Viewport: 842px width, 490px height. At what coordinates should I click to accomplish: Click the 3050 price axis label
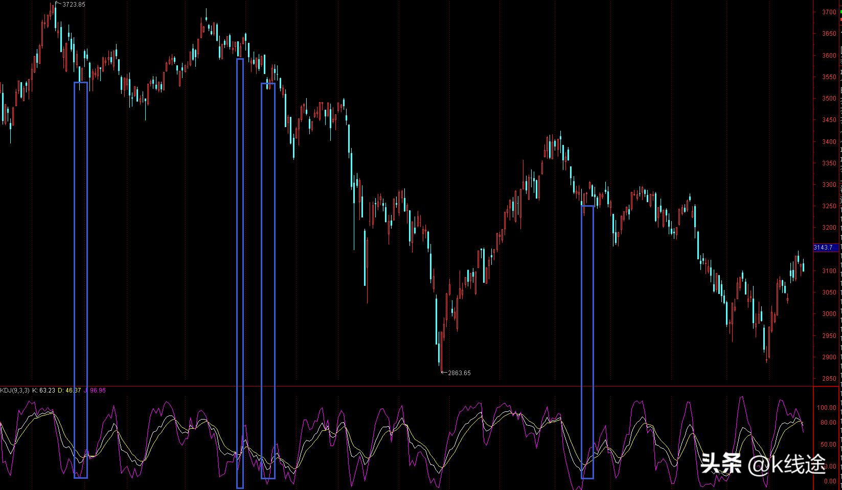829,292
